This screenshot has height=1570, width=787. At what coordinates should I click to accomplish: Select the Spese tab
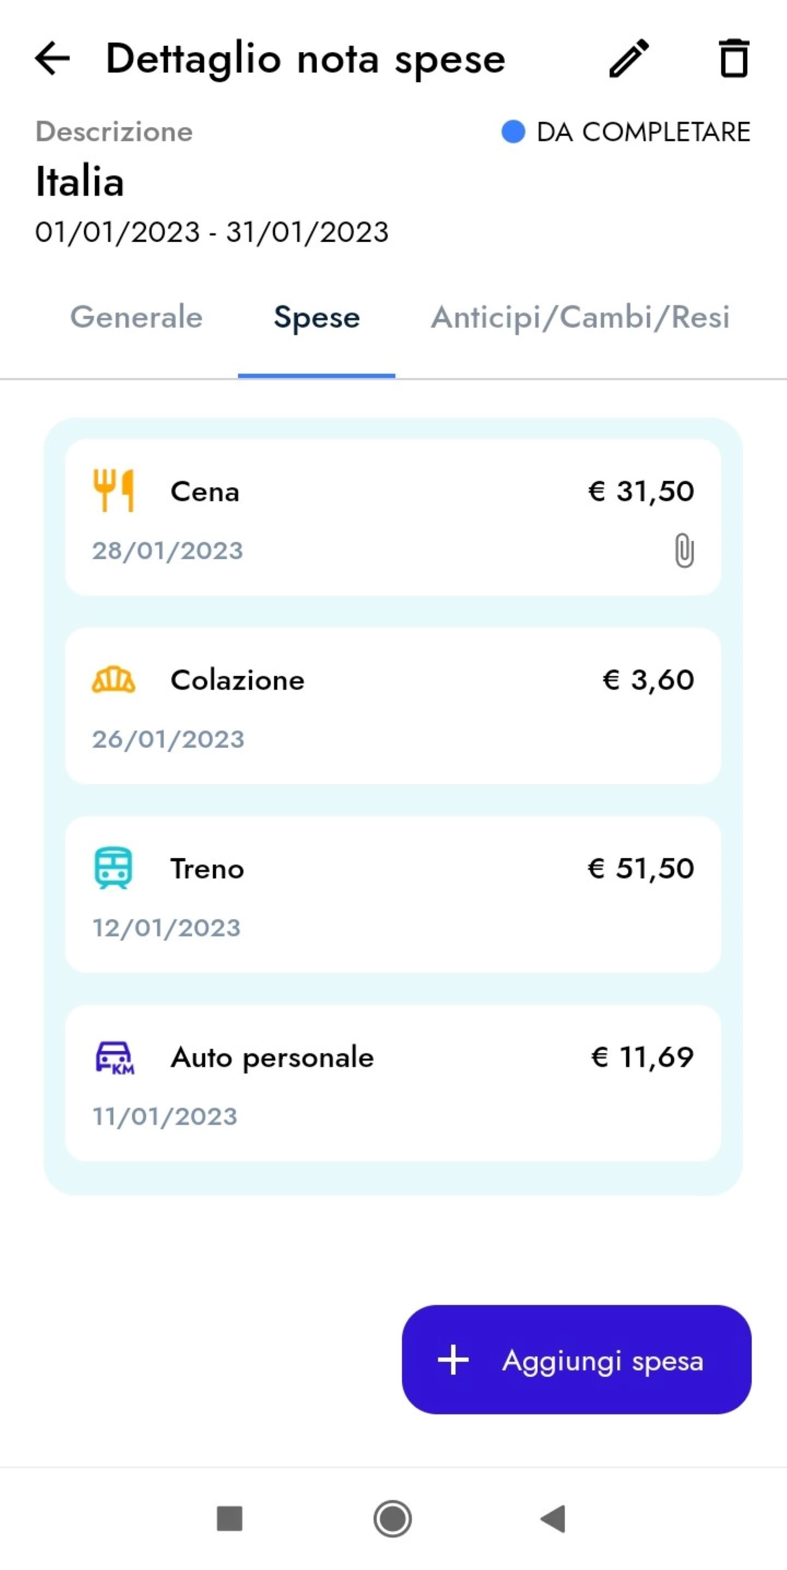tap(317, 318)
